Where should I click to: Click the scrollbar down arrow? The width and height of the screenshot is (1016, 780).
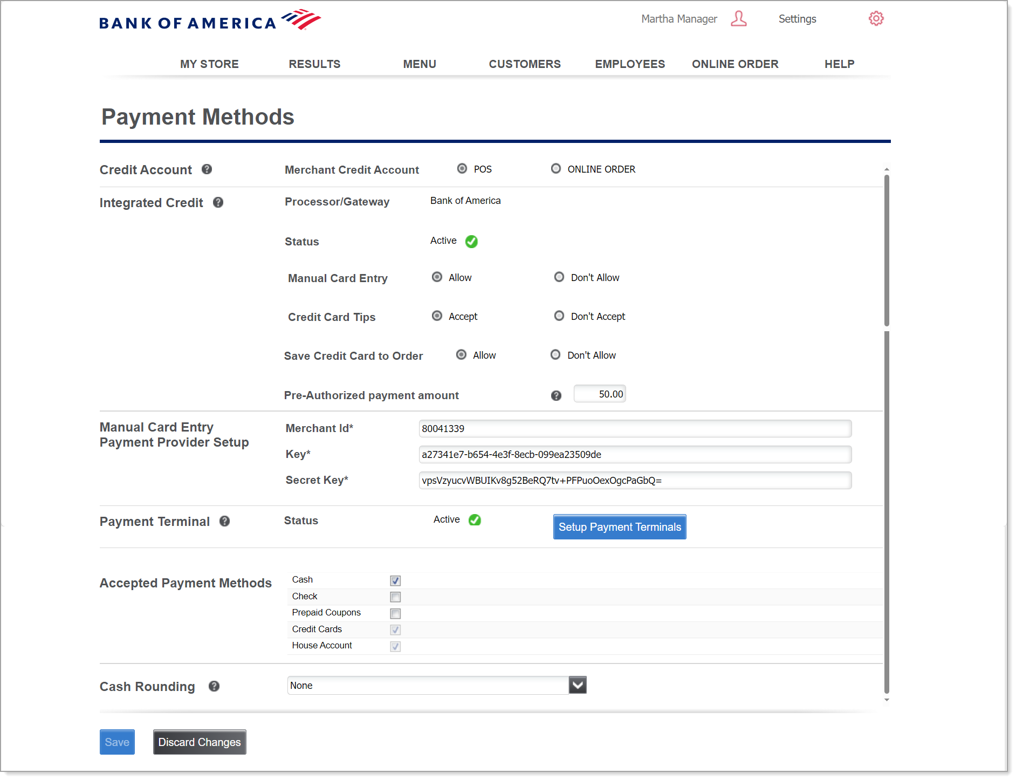887,700
